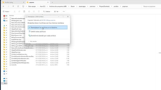Click the file icon of NetworkZombieManager
This screenshot has height=90, width=161.
point(10,18)
